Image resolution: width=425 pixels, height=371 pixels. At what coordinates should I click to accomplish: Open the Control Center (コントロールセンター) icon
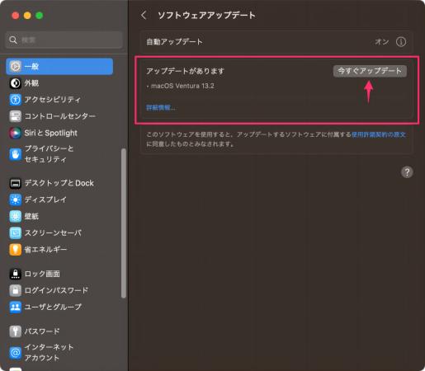point(16,116)
